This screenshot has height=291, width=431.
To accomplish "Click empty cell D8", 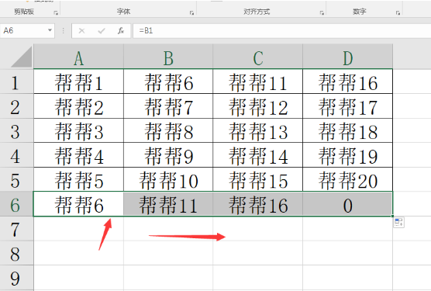I will [x=348, y=253].
